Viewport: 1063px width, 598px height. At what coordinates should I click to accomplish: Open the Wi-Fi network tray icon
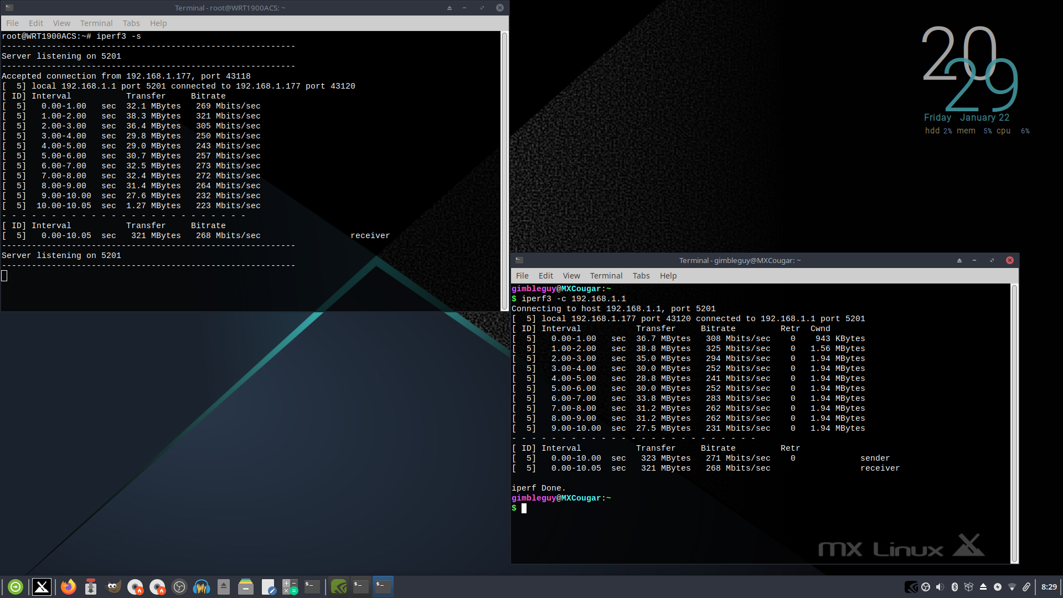click(x=1012, y=587)
